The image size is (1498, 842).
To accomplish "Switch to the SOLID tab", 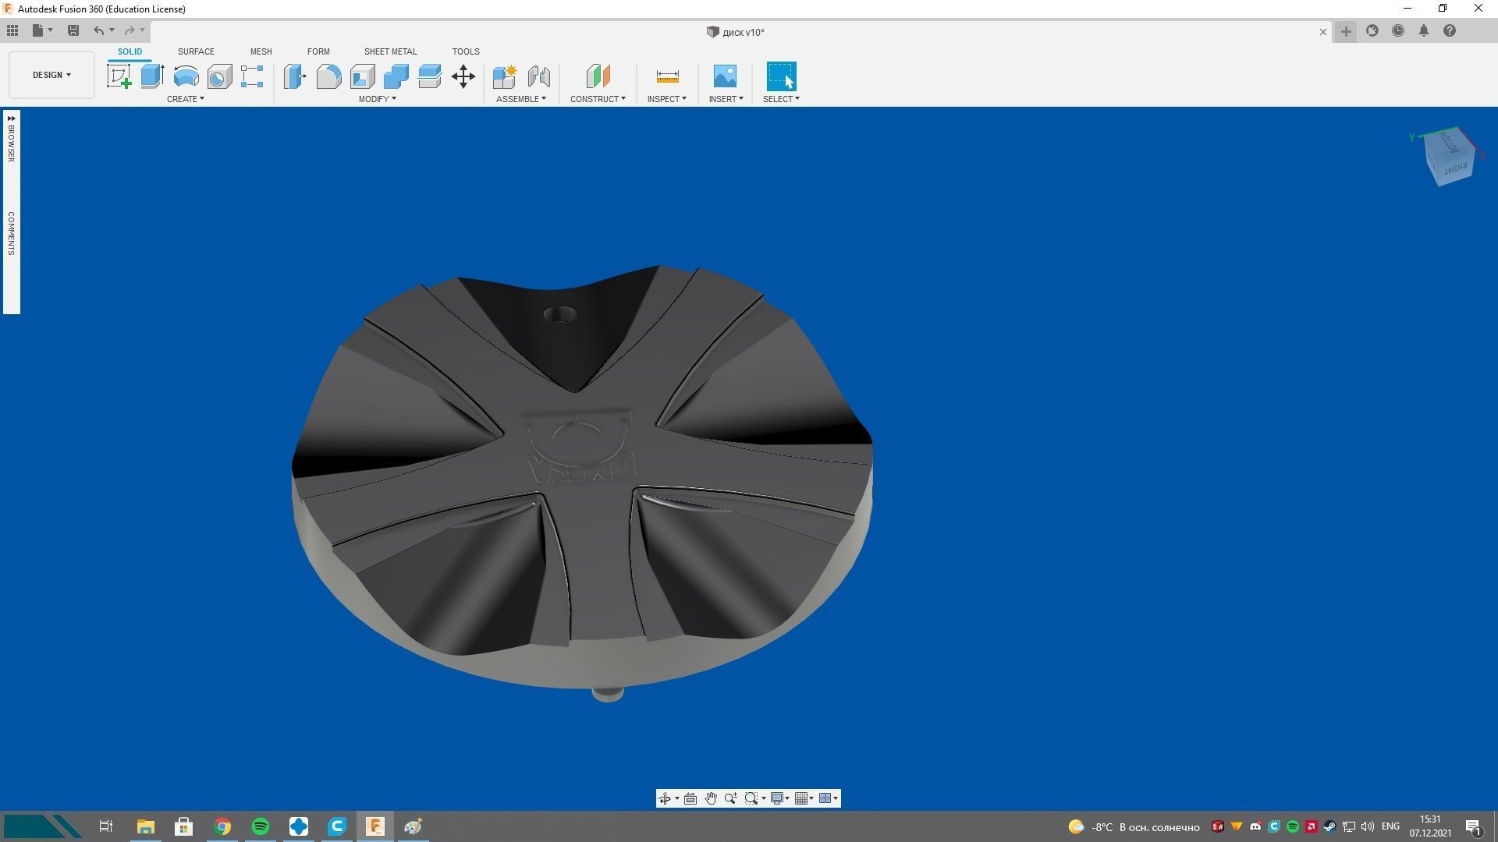I will [130, 51].
